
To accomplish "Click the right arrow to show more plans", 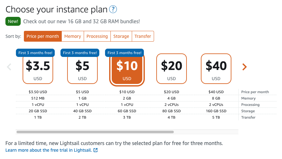I will coord(244,67).
